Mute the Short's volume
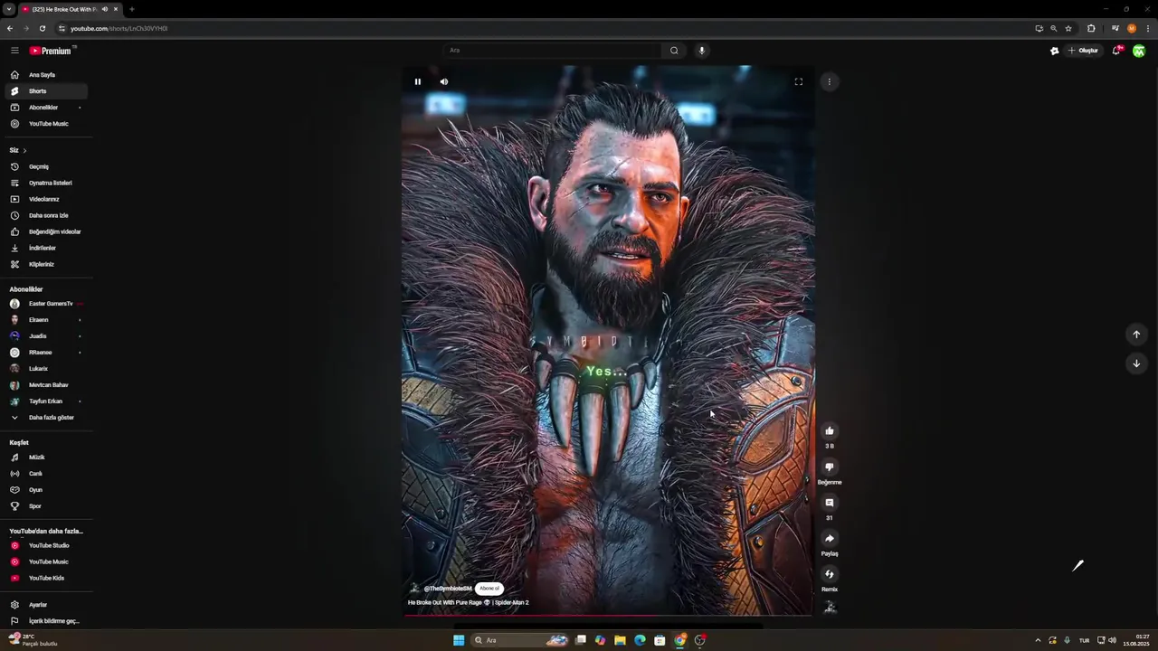1158x651 pixels. click(x=444, y=81)
